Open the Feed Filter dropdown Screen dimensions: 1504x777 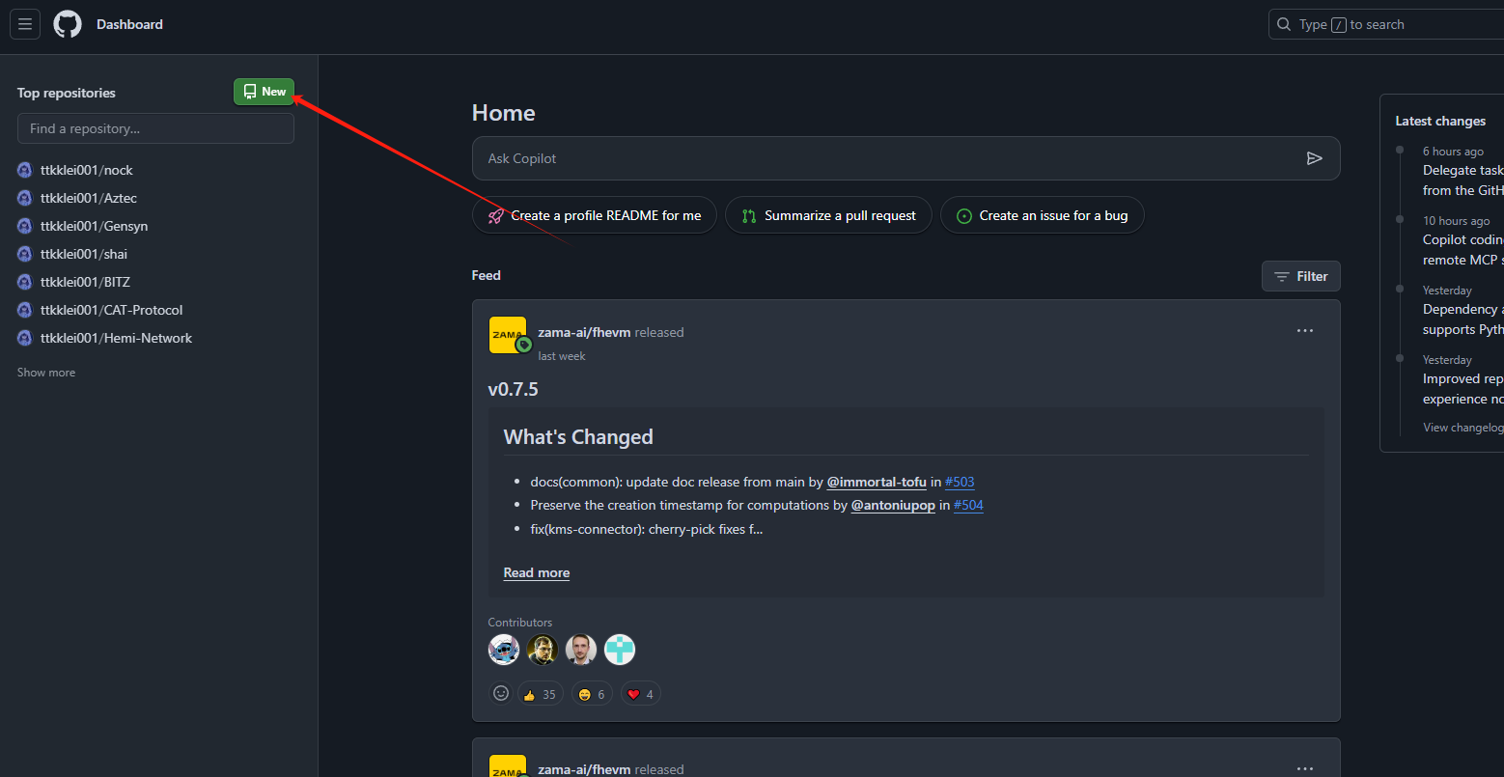point(1300,276)
